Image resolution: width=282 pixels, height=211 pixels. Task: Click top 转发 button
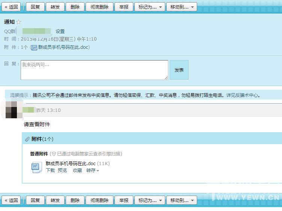click(x=55, y=7)
